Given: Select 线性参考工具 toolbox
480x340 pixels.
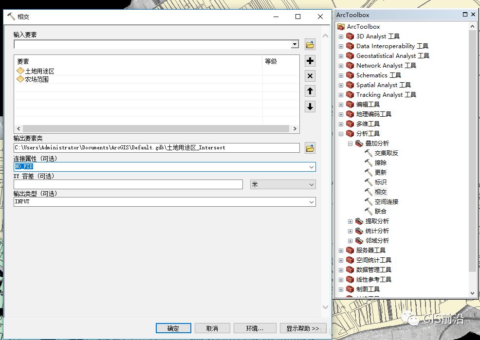Looking at the screenshot, I should tap(373, 280).
